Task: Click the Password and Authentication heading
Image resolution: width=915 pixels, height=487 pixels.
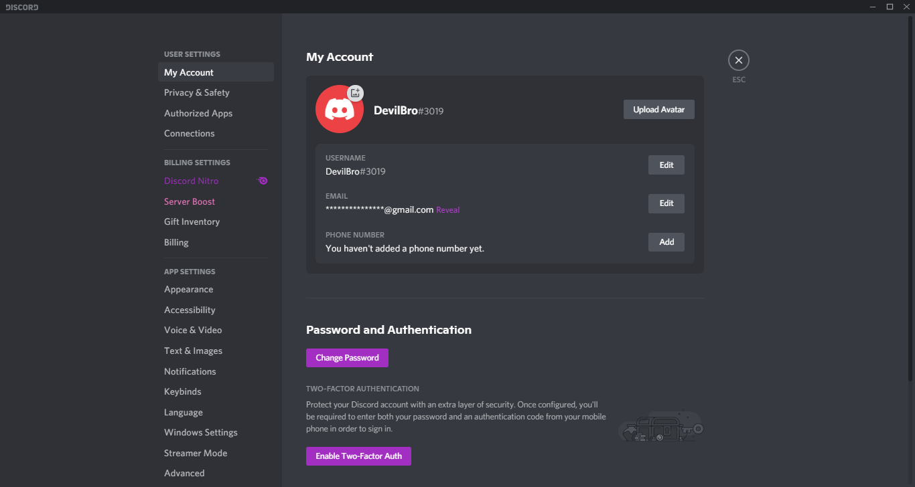Action: [x=389, y=330]
